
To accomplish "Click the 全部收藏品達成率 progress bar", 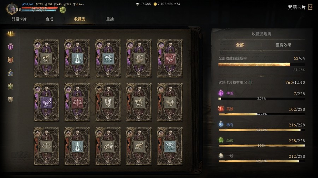I will (x=261, y=65).
